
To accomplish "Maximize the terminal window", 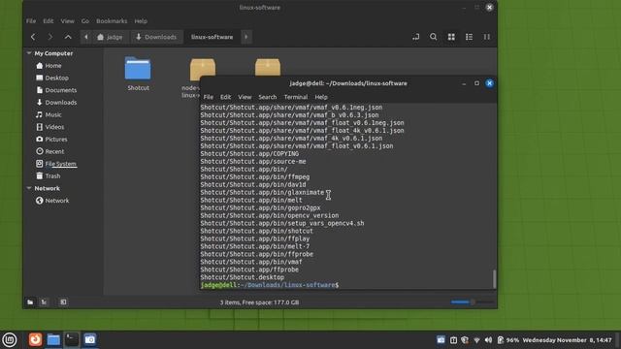I will tap(476, 83).
